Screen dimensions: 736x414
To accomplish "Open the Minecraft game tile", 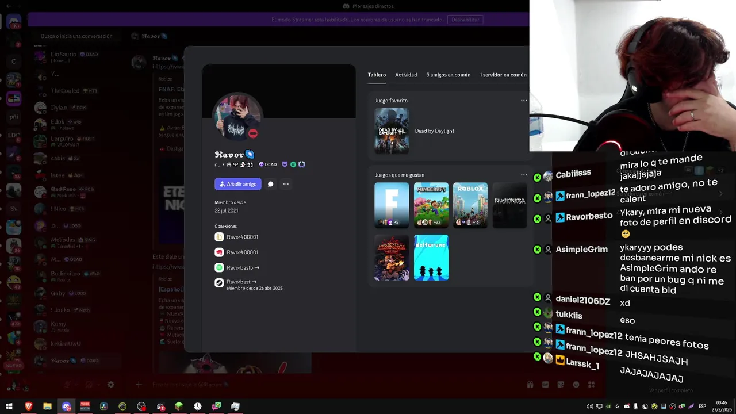I will [431, 205].
